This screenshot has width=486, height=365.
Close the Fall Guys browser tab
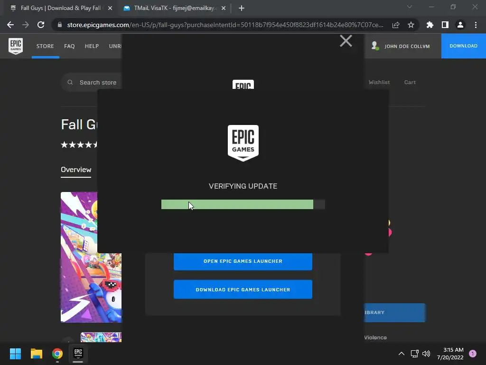(x=110, y=8)
